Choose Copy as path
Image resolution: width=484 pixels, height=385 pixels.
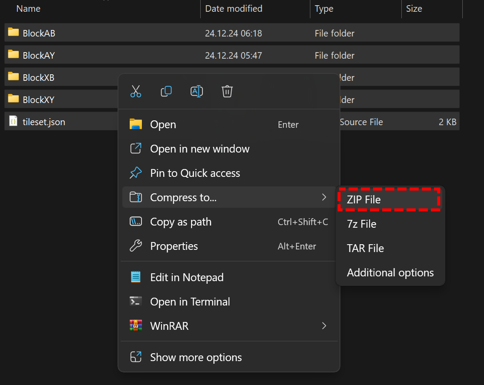pos(229,222)
